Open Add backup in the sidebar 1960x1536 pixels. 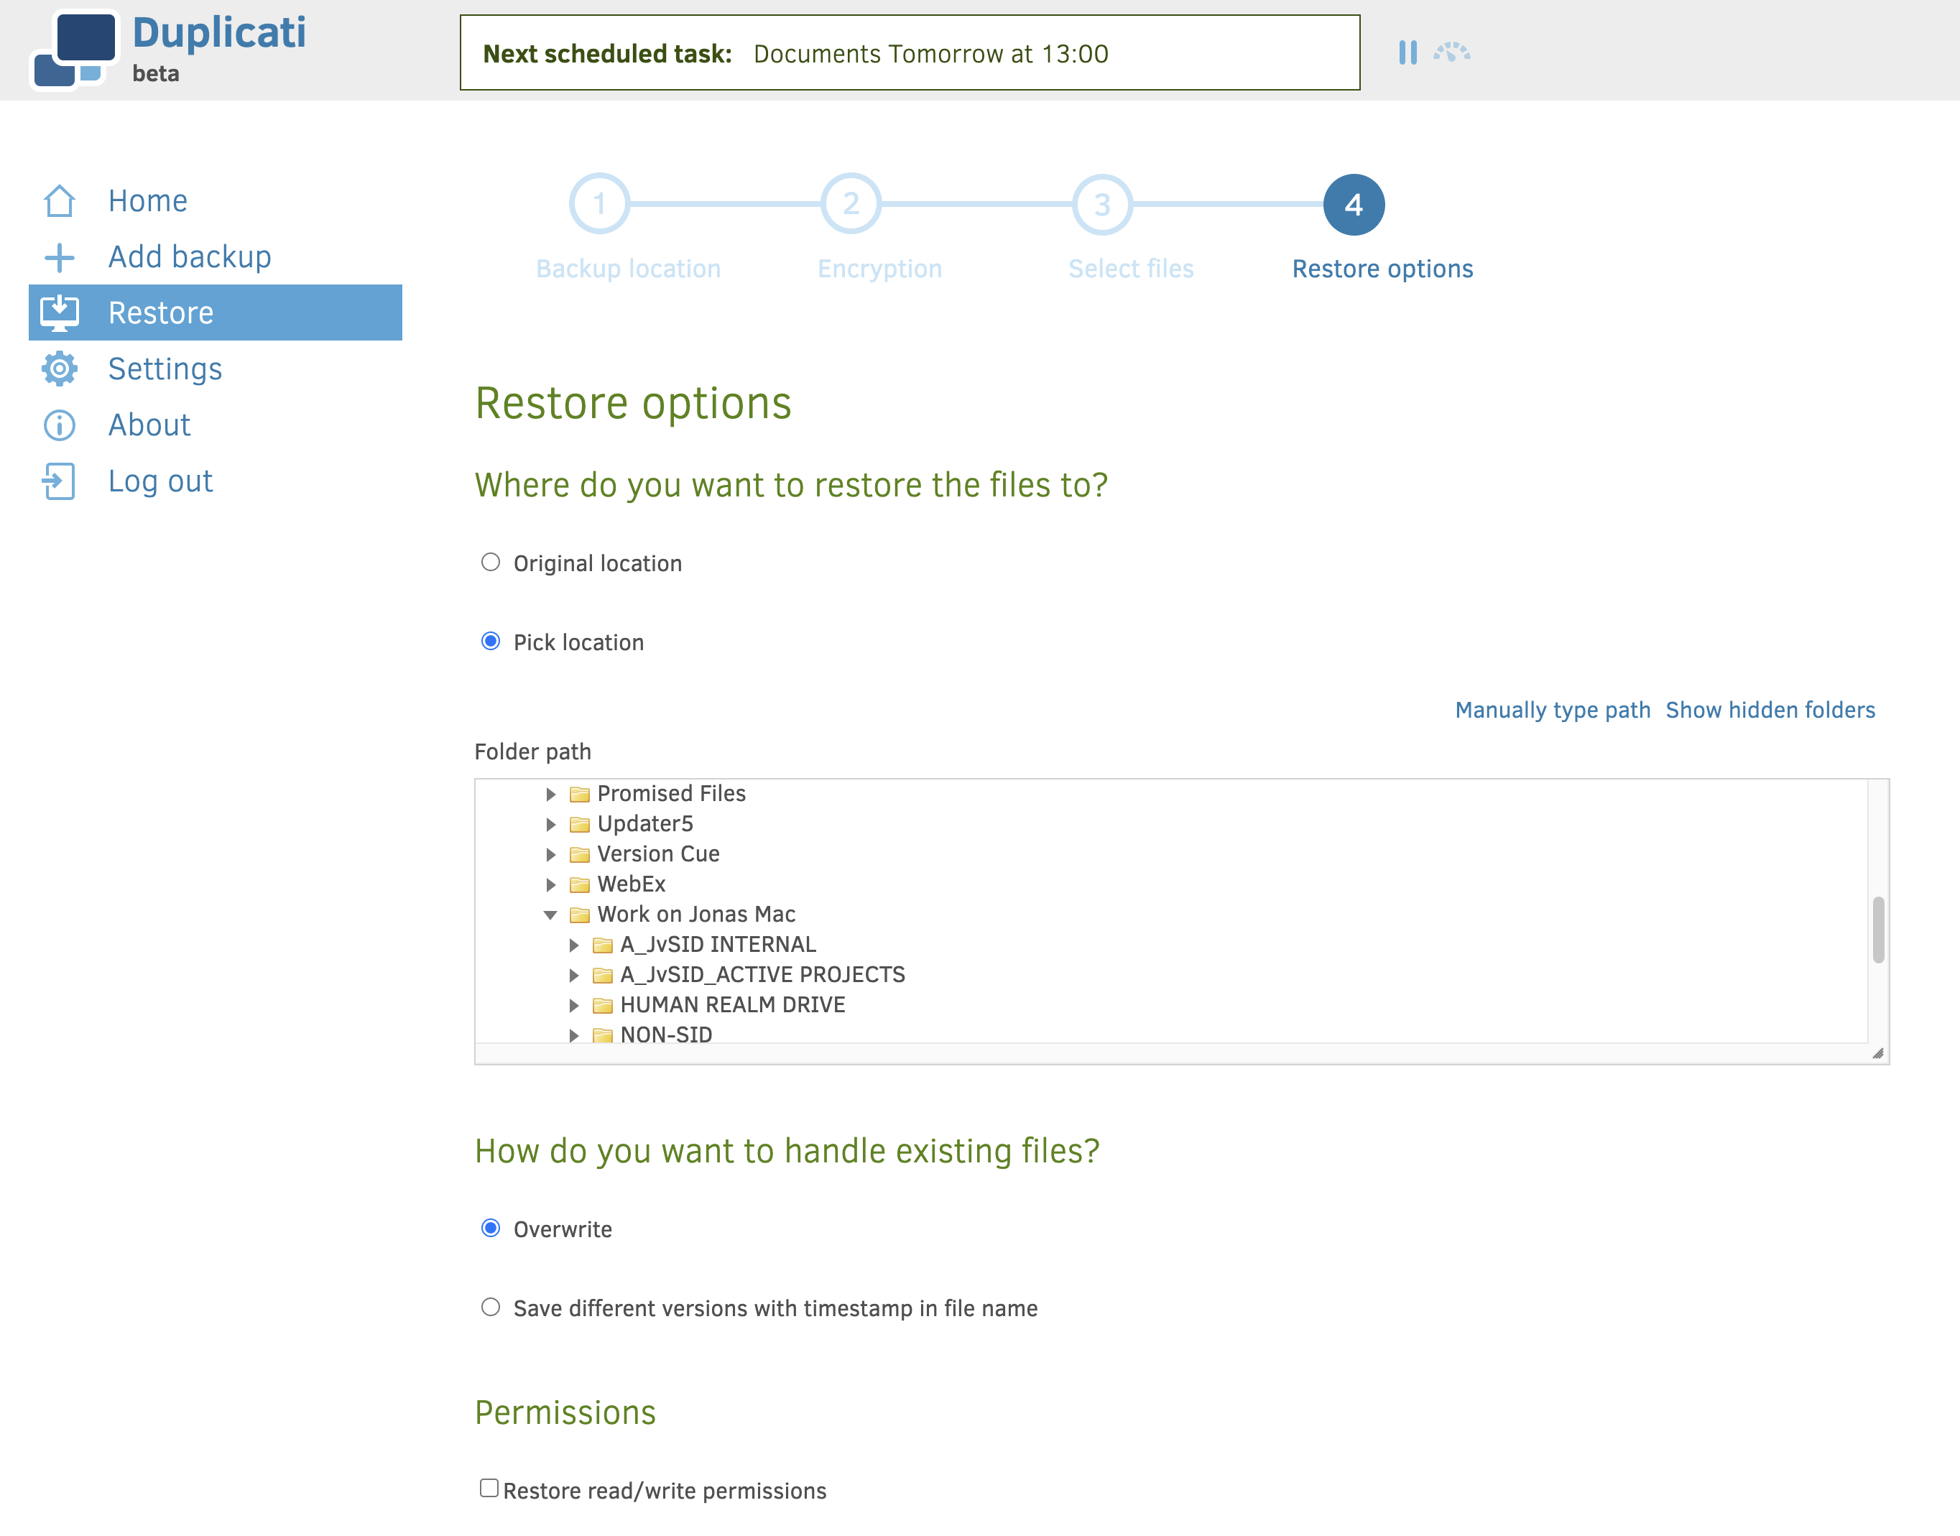[x=215, y=257]
